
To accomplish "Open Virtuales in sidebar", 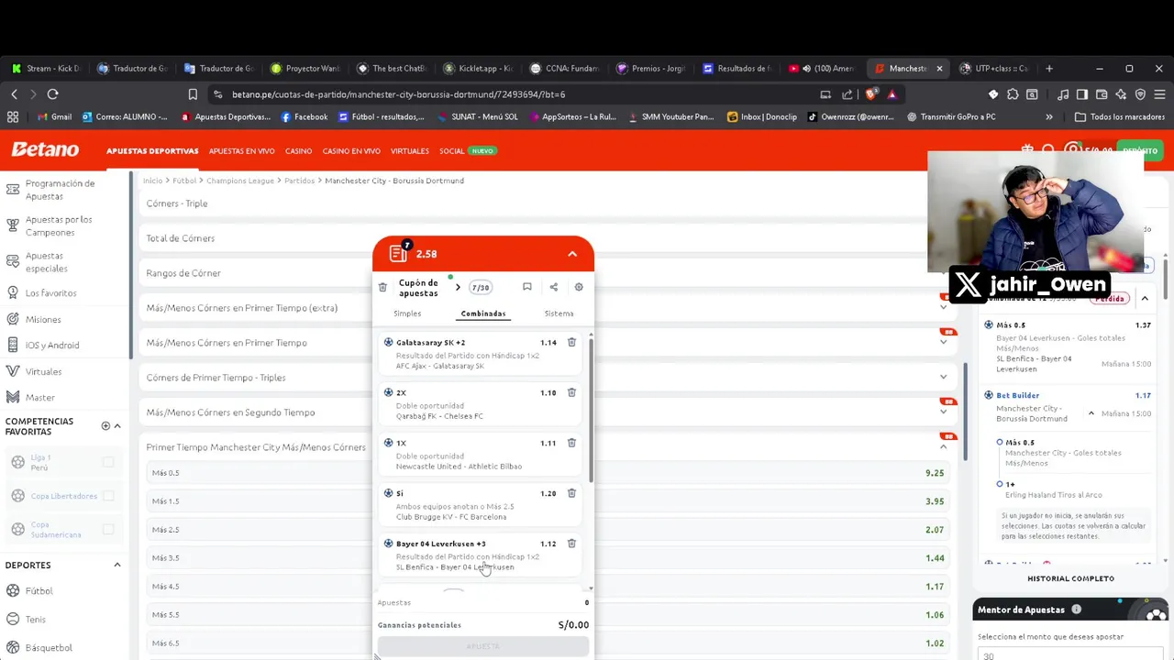I will [43, 371].
